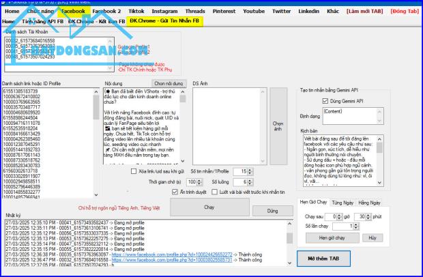Click the Số lần chạy value 1 field
Viewport: 423px width, 277px height.
[343, 227]
